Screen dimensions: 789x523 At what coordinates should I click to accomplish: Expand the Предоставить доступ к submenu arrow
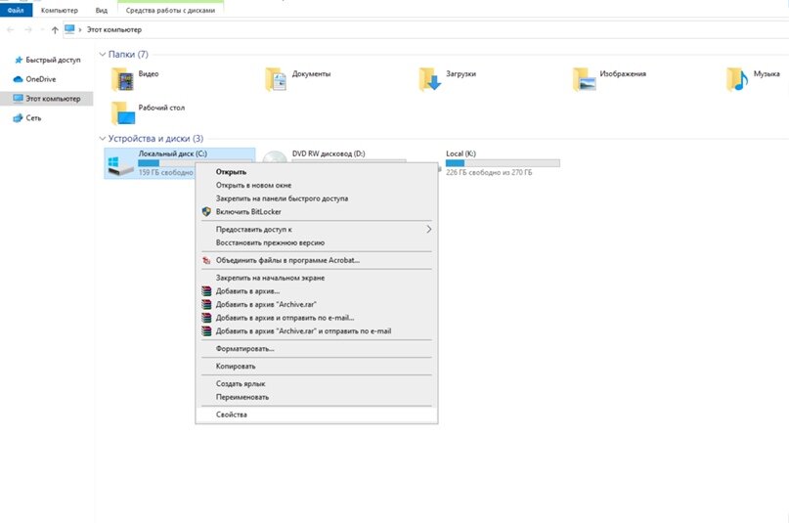coord(428,230)
